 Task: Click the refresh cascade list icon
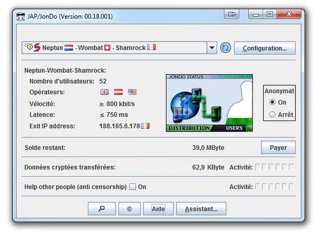[225, 48]
